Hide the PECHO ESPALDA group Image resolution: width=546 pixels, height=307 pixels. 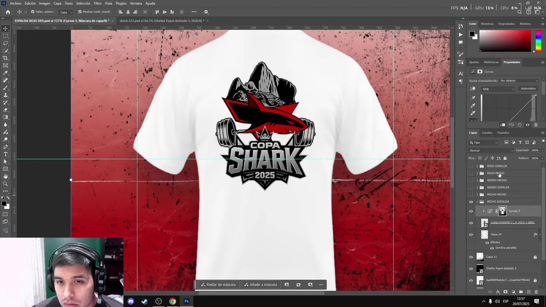click(x=471, y=202)
